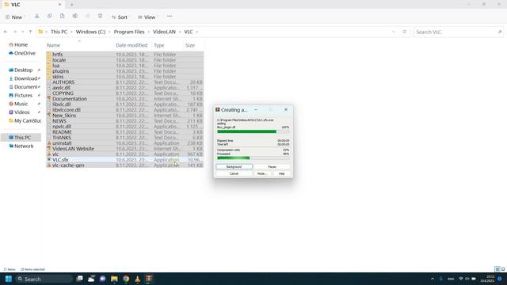Image resolution: width=507 pixels, height=285 pixels.
Task: Open the See more ellipsis menu
Action: click(x=170, y=17)
